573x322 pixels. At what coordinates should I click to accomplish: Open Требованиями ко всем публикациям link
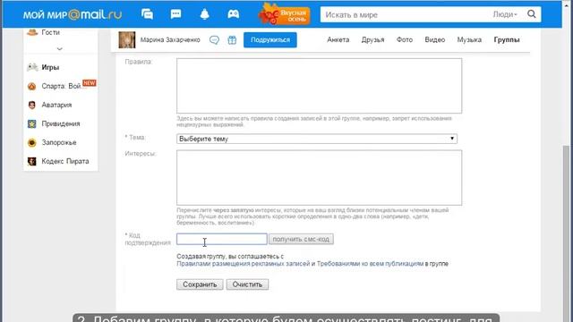coord(370,264)
